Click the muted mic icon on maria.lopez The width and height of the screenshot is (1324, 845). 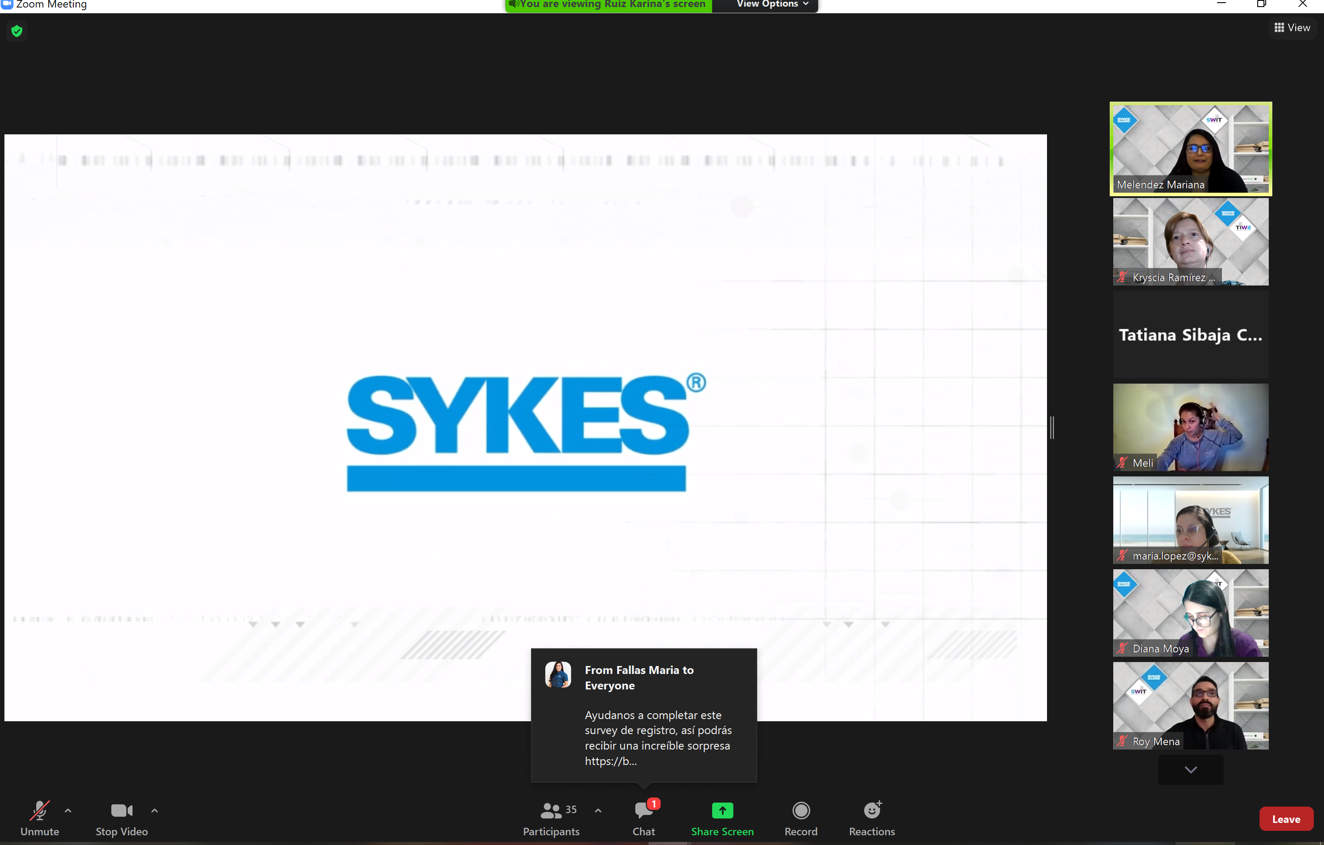(1122, 556)
